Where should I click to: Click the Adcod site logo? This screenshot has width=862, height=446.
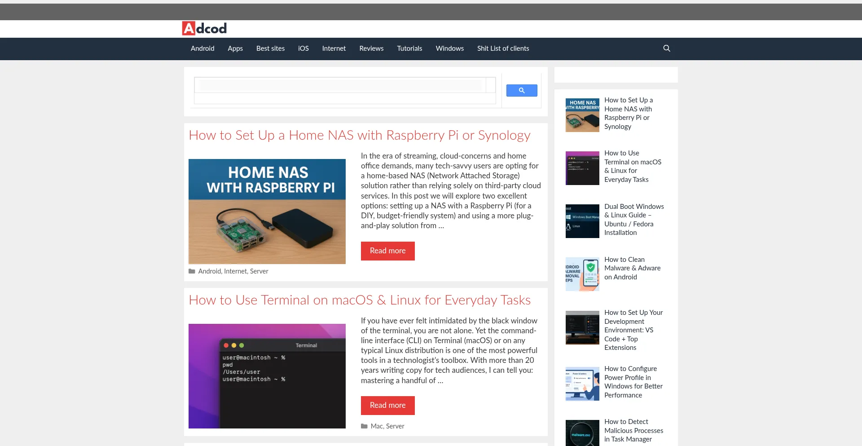pos(204,28)
